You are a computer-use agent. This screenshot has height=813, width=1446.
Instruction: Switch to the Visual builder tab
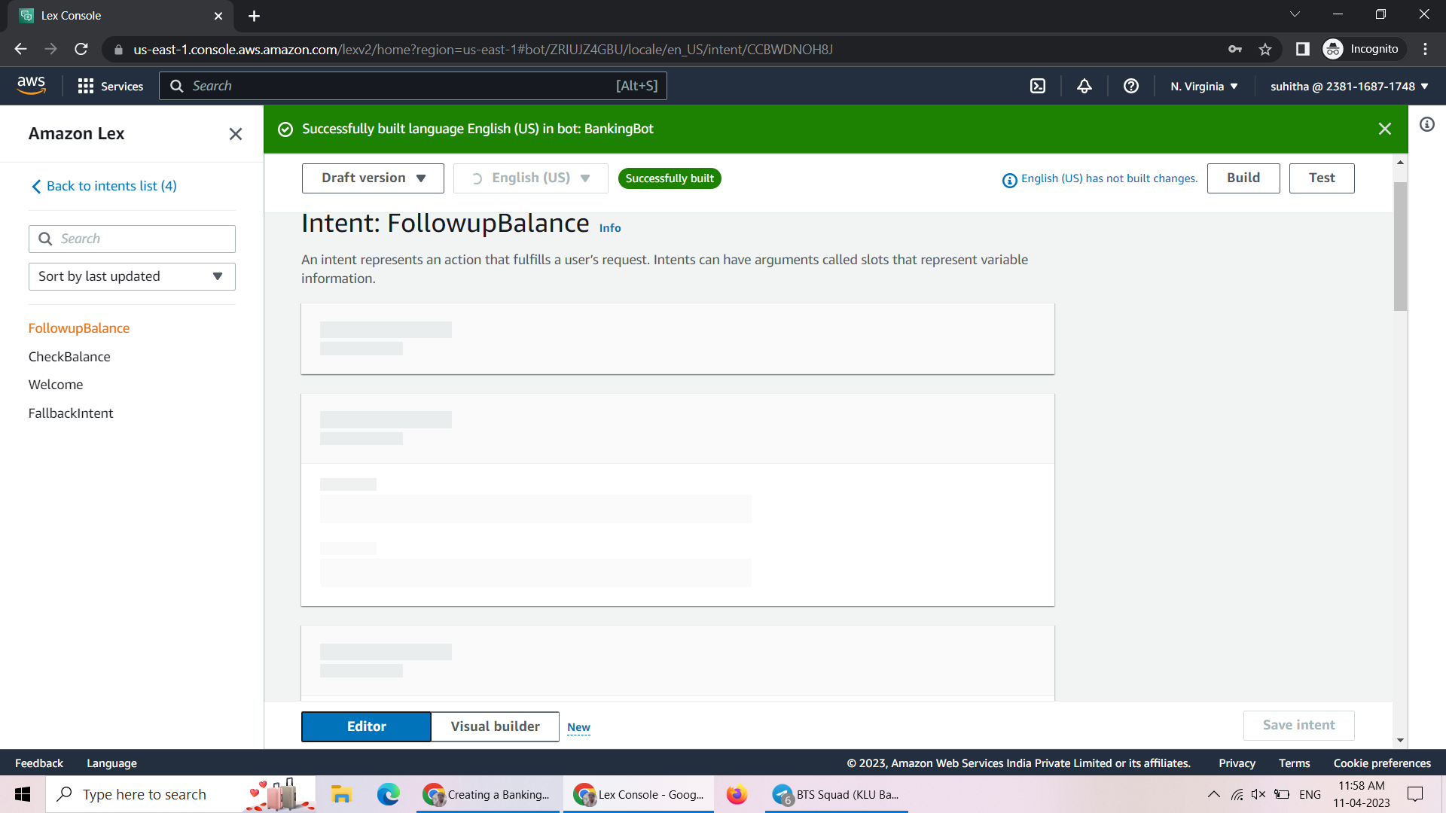point(494,726)
